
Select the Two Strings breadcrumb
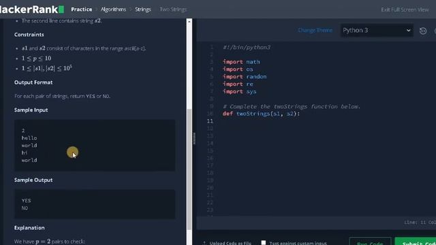coord(173,10)
